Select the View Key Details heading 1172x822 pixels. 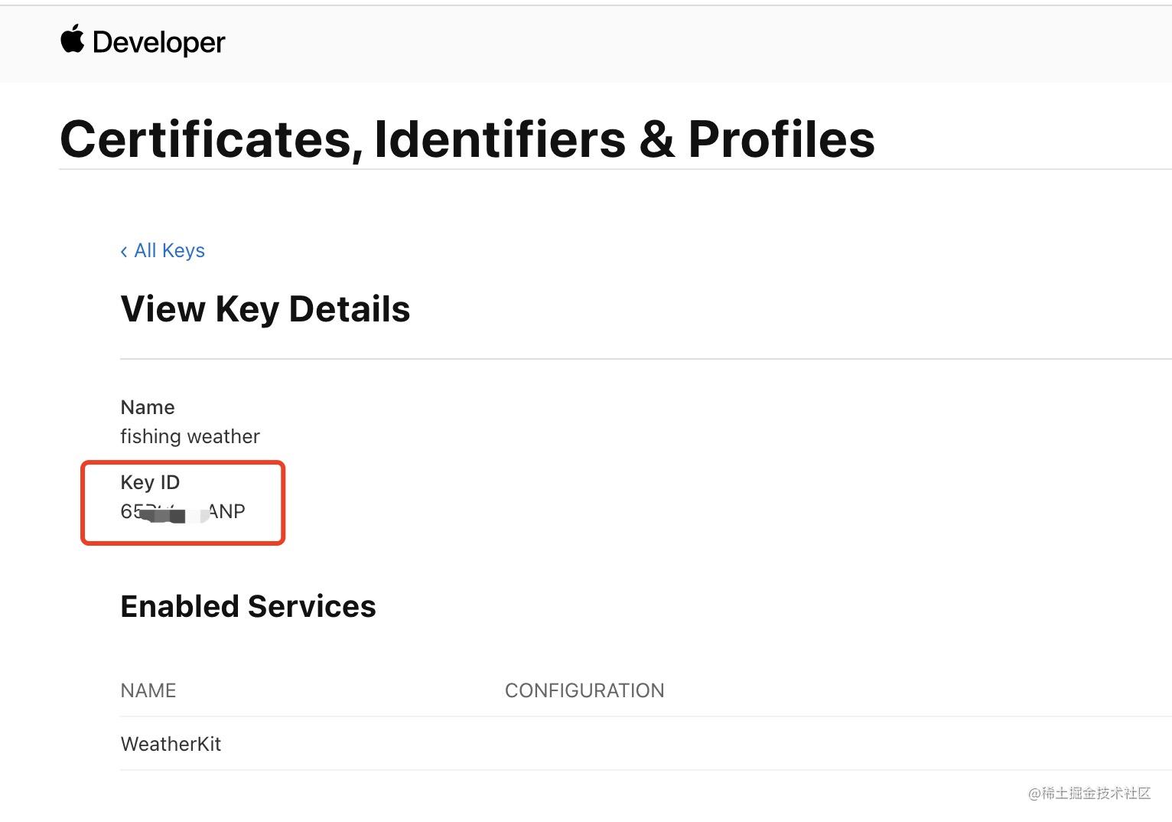265,309
